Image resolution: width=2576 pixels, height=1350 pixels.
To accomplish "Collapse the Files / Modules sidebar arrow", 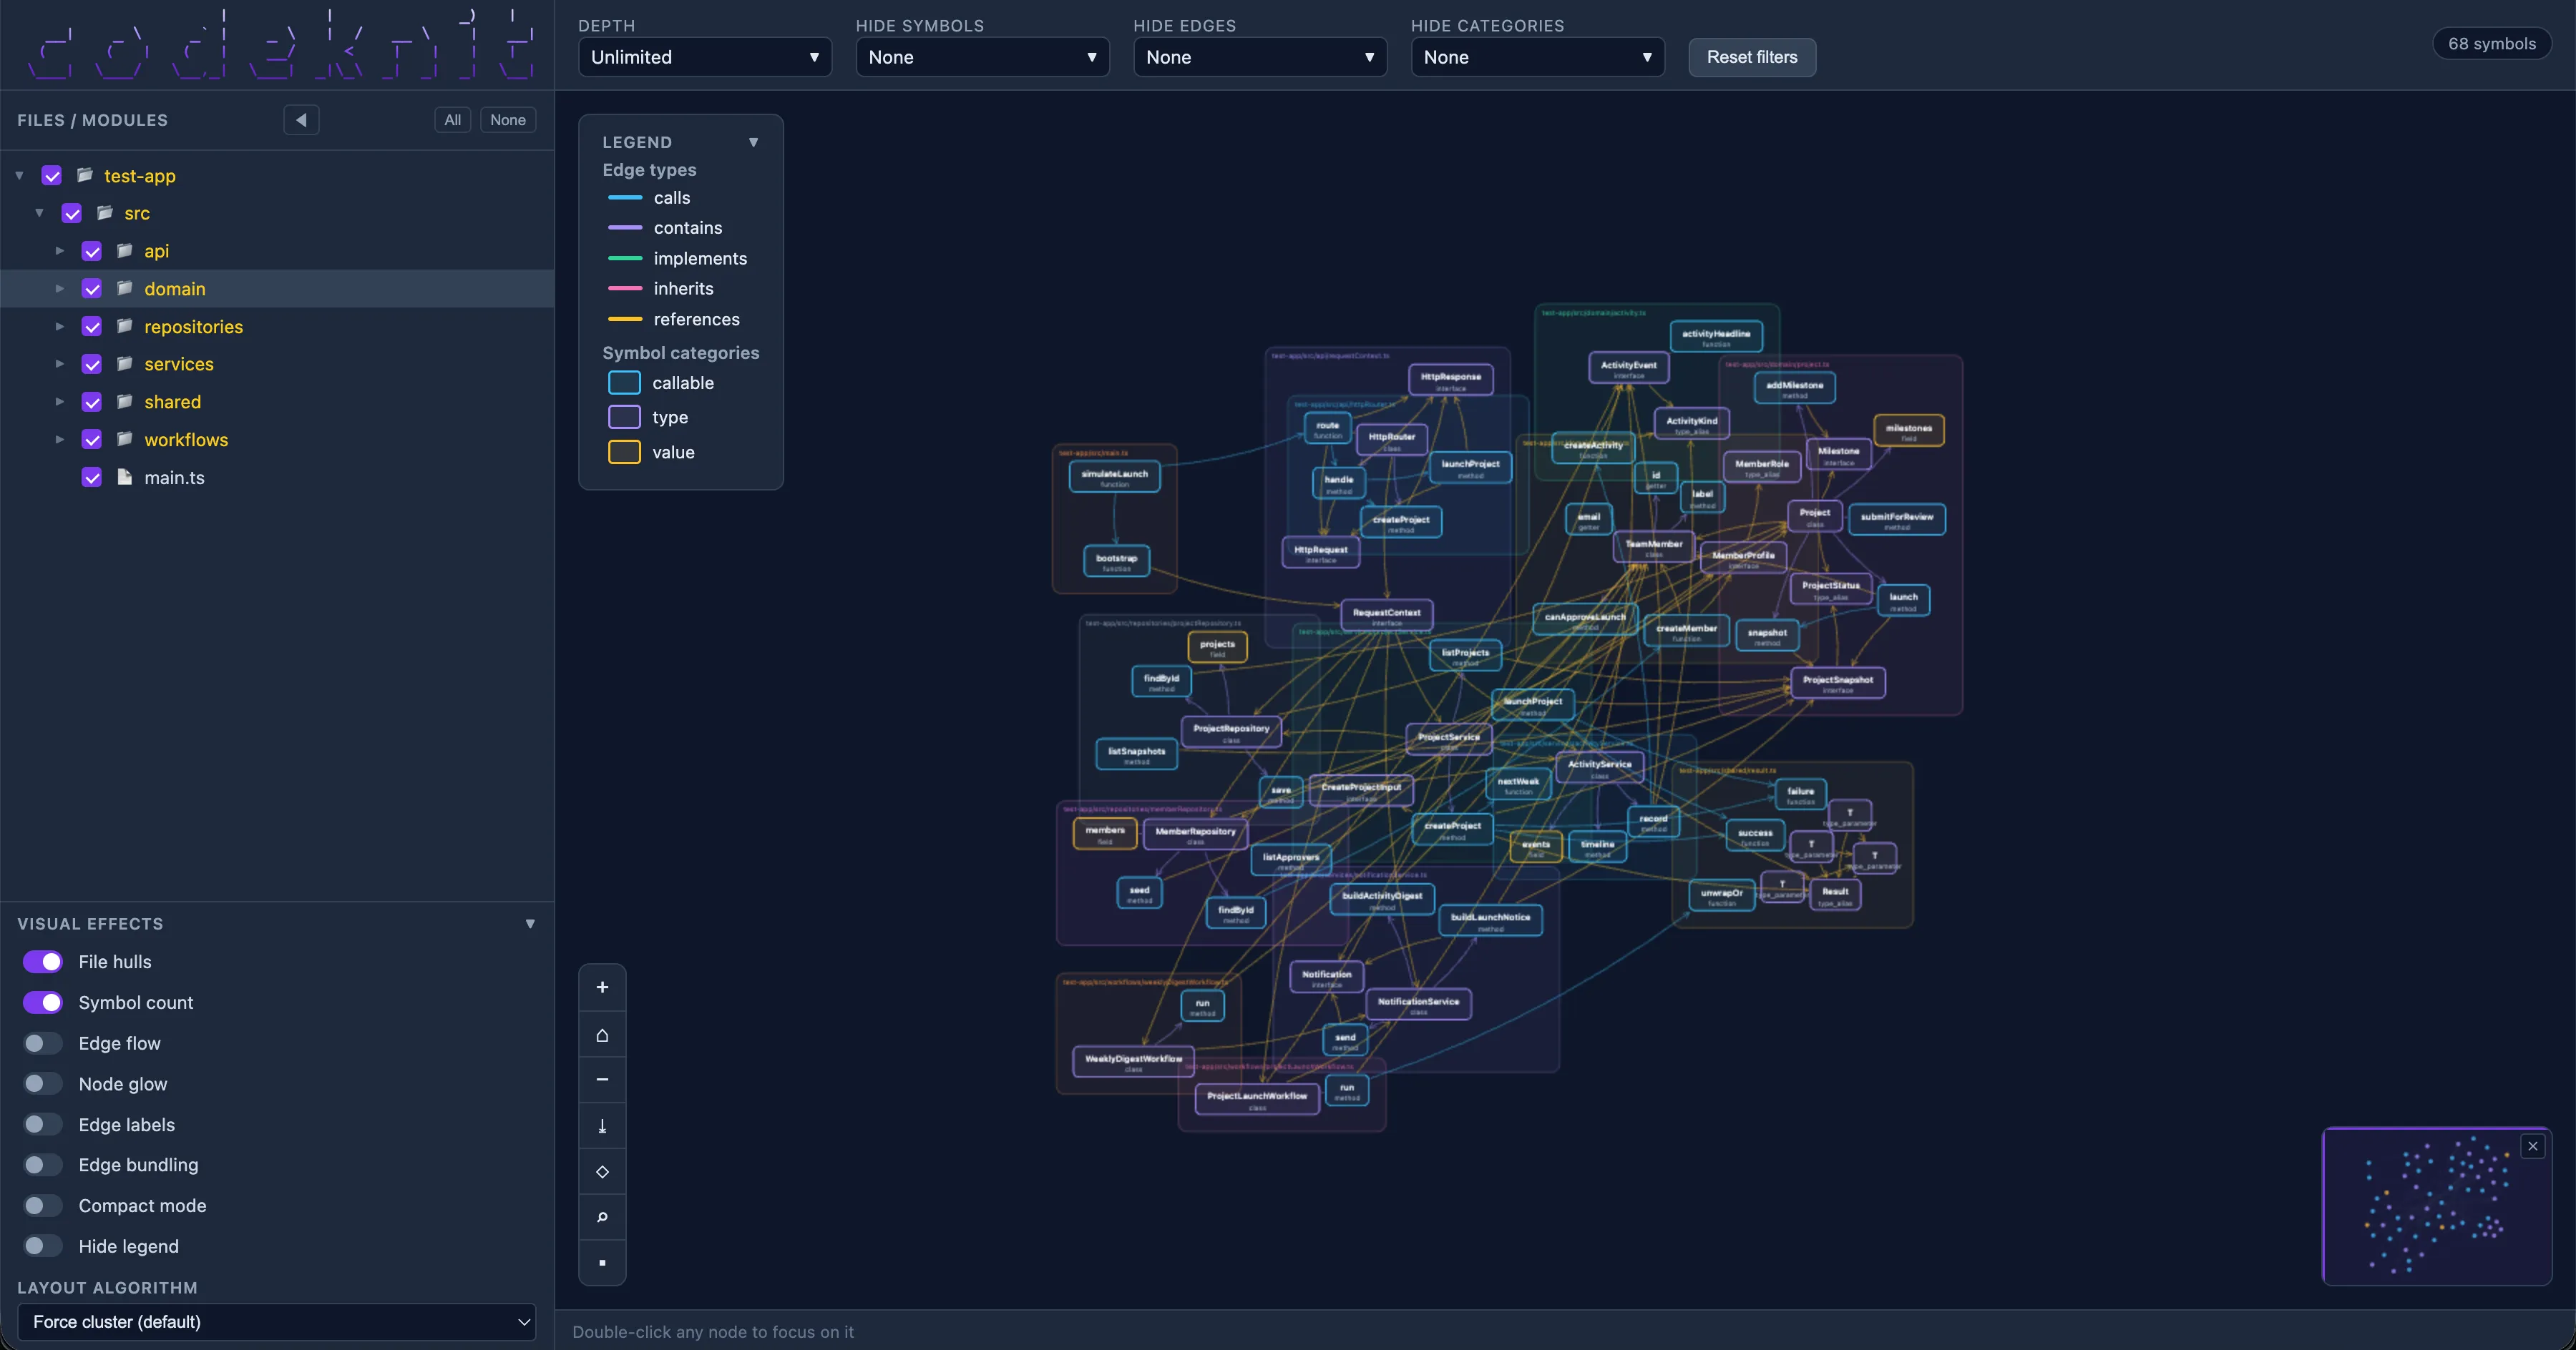I will (301, 120).
